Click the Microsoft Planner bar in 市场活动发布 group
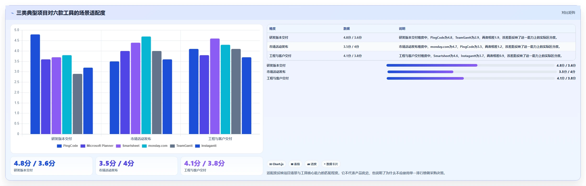Viewport: 586px width, 186px height. 125,92
